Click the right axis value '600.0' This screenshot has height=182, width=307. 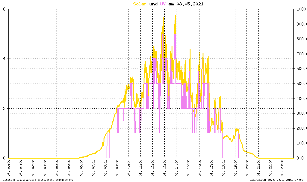click(x=302, y=68)
